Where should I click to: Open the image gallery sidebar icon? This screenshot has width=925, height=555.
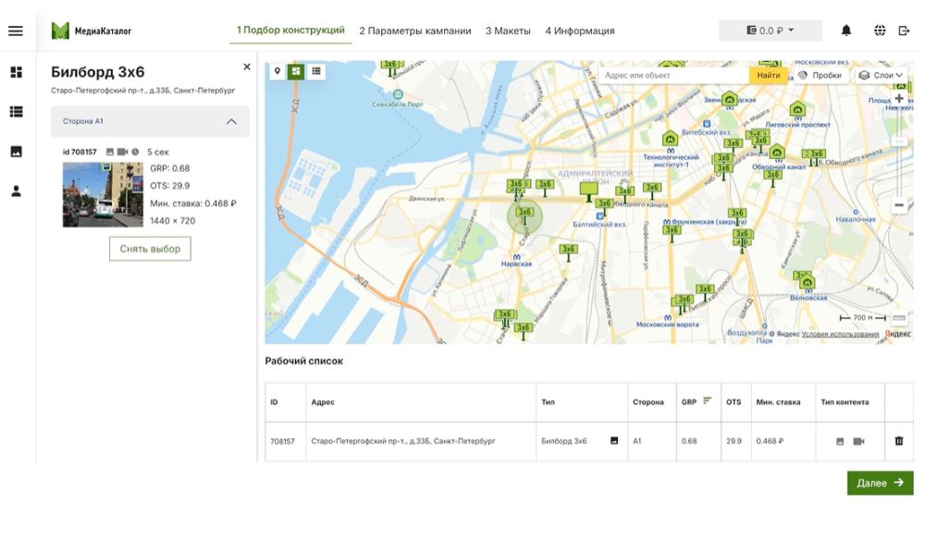tap(16, 152)
